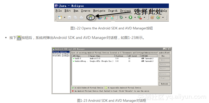Select Installed packages in AVD Manager sidebar
Screen dimensions: 209x103
click(x=61, y=54)
